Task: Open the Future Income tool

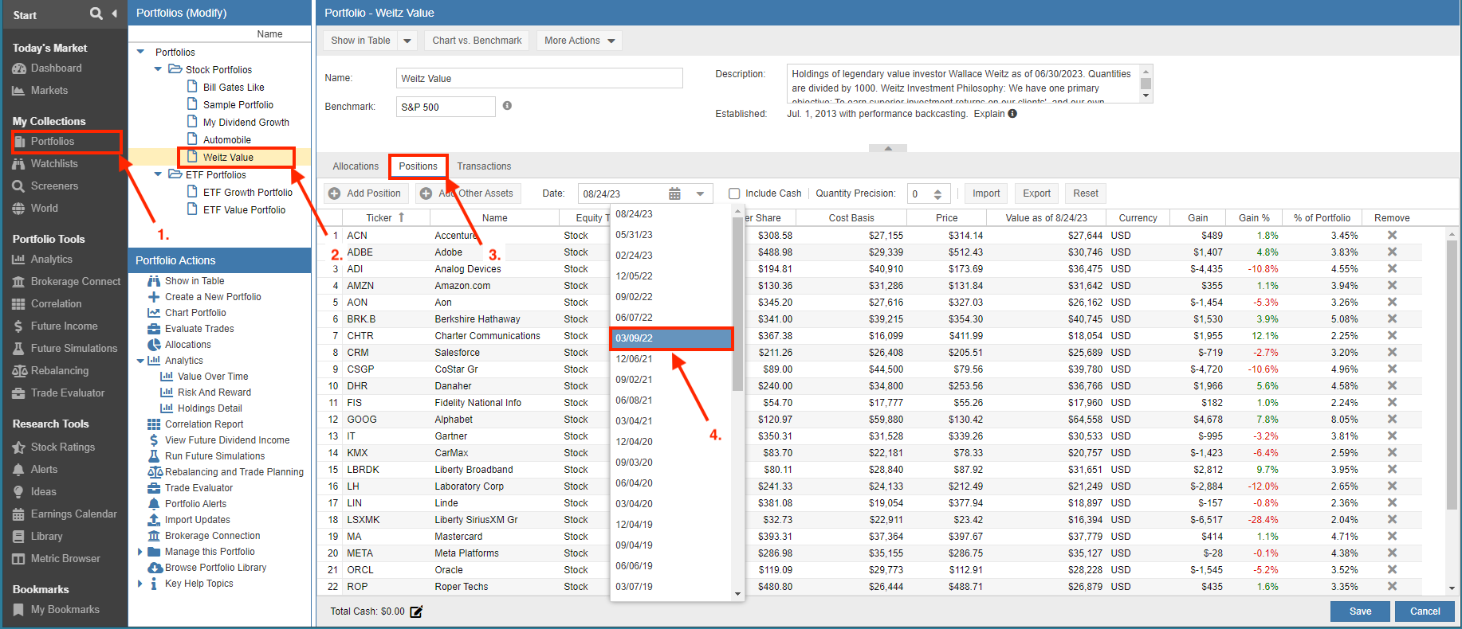Action: 64,326
